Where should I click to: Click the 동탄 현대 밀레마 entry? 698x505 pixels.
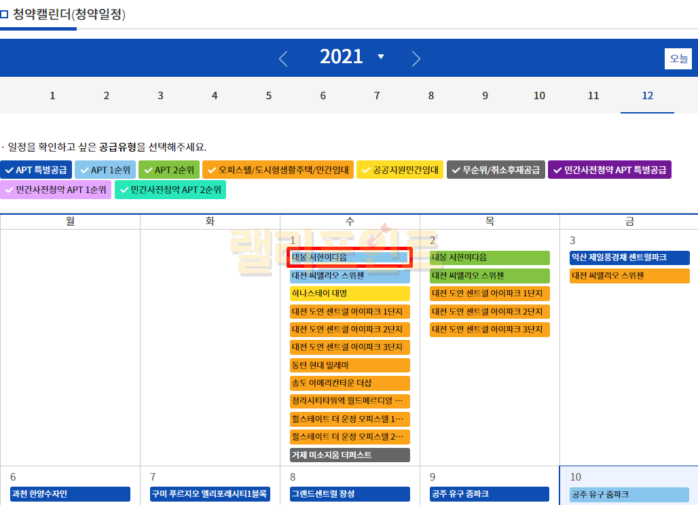click(x=350, y=365)
